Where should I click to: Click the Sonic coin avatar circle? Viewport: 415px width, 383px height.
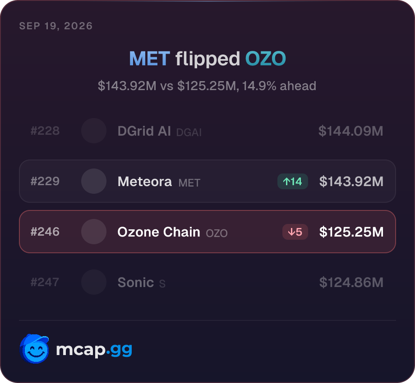pos(94,283)
